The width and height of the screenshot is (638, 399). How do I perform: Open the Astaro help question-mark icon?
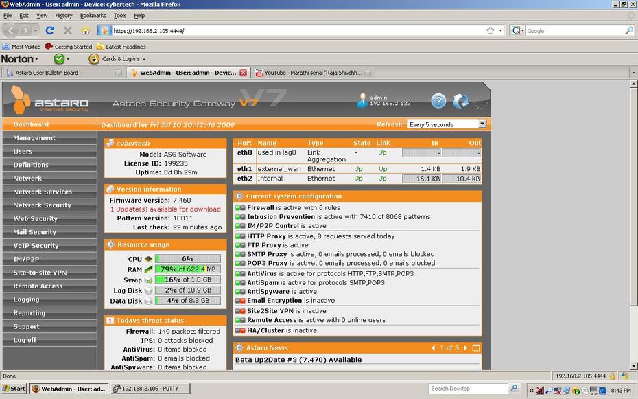pyautogui.click(x=438, y=100)
